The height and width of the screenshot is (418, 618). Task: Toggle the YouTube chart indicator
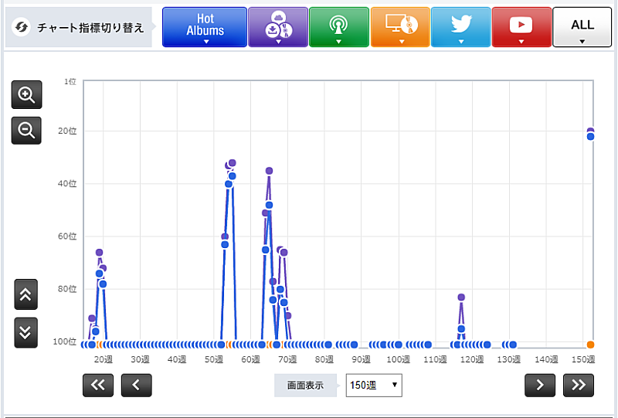coord(521,27)
